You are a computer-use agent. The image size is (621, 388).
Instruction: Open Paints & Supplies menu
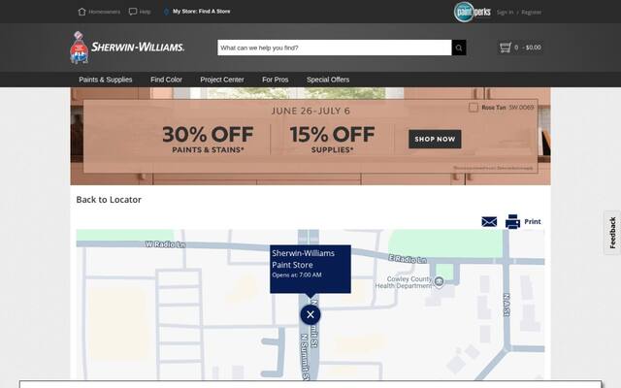click(106, 80)
